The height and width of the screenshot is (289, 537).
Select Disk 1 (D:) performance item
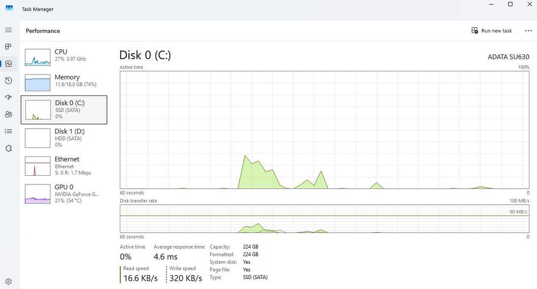[64, 138]
